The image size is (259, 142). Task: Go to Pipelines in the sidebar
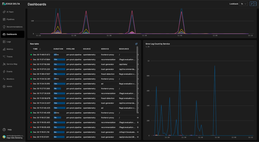click(x=10, y=19)
